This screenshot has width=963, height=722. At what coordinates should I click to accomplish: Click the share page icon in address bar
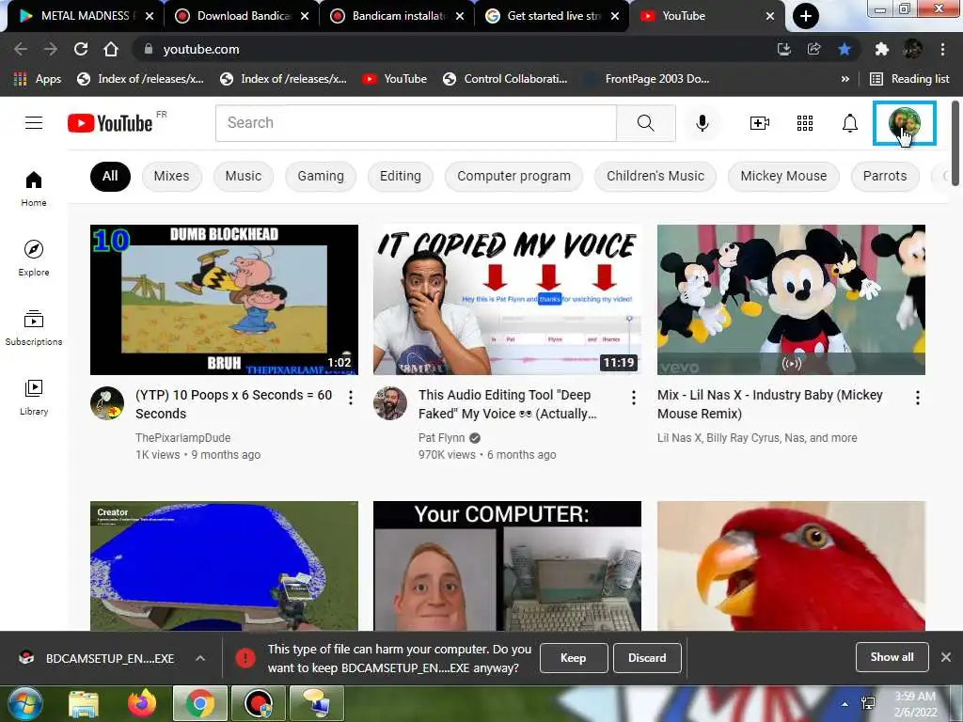pyautogui.click(x=813, y=49)
